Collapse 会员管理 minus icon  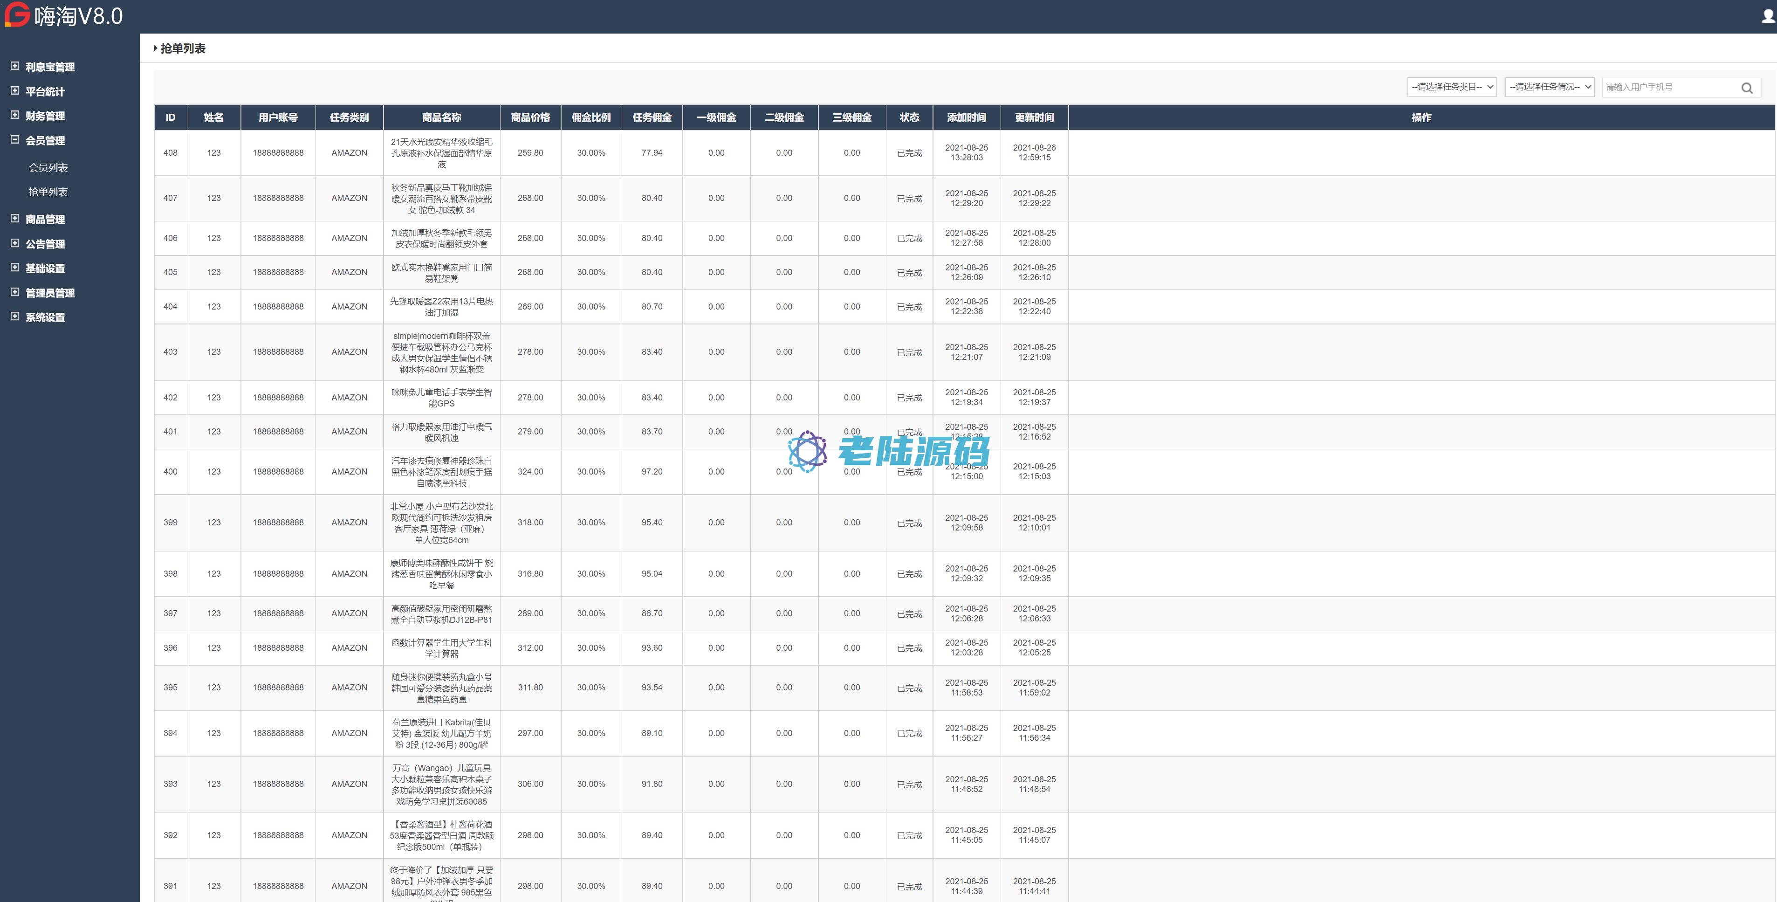pyautogui.click(x=14, y=140)
